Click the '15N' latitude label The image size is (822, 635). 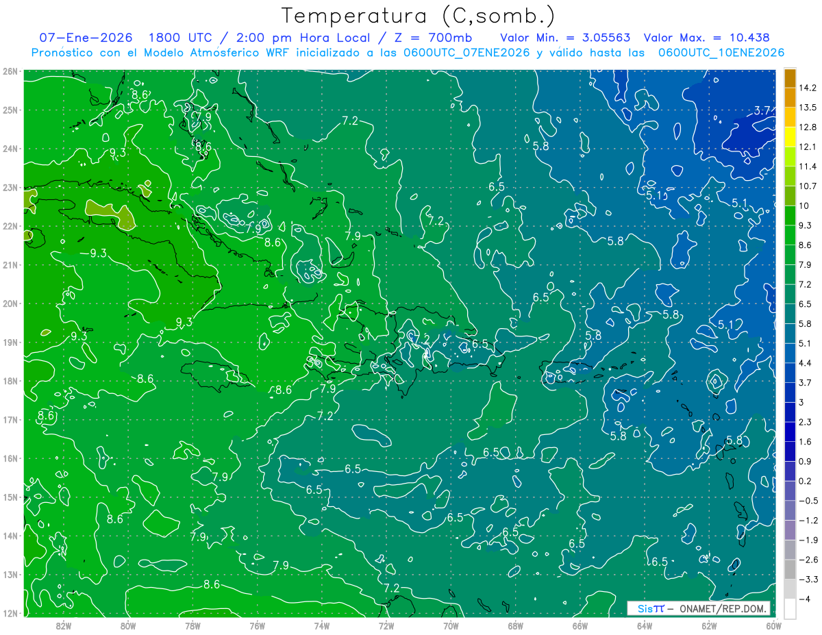point(10,497)
